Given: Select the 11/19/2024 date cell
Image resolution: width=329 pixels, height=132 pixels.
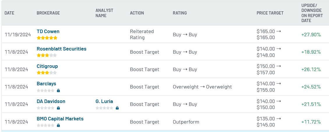Looking at the screenshot, I should coord(18,35).
